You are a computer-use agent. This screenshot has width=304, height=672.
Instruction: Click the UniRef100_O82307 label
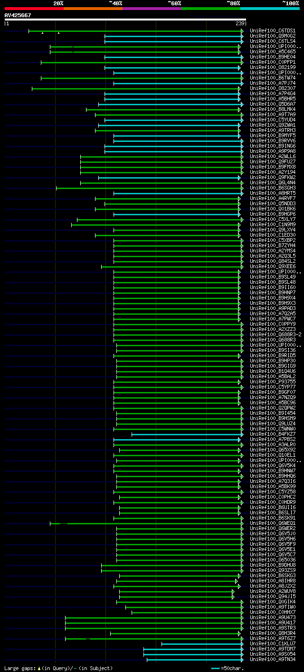pos(272,88)
